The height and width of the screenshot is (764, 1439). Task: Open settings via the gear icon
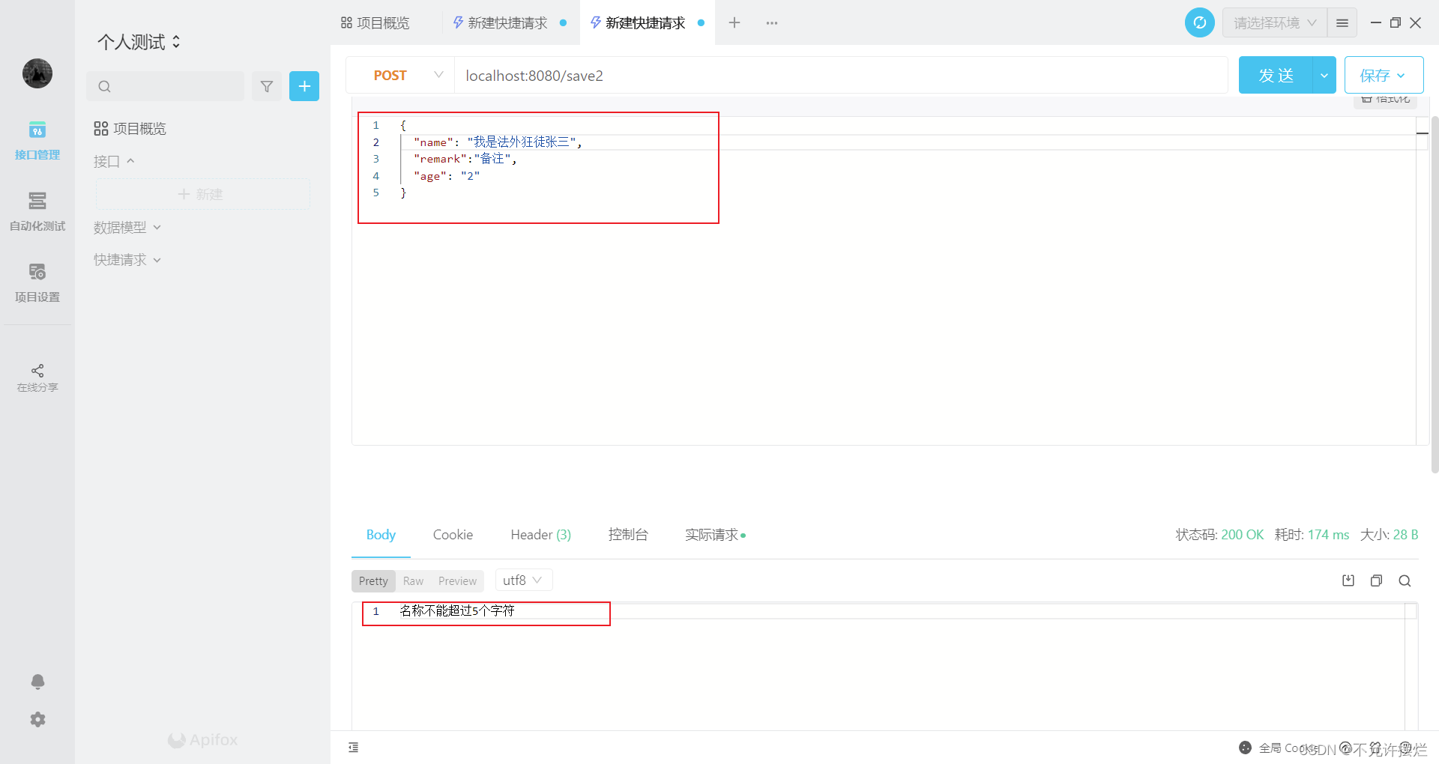pyautogui.click(x=37, y=719)
